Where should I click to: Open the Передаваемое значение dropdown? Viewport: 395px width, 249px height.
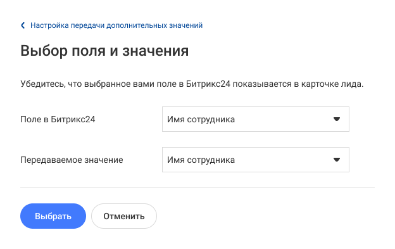256,160
